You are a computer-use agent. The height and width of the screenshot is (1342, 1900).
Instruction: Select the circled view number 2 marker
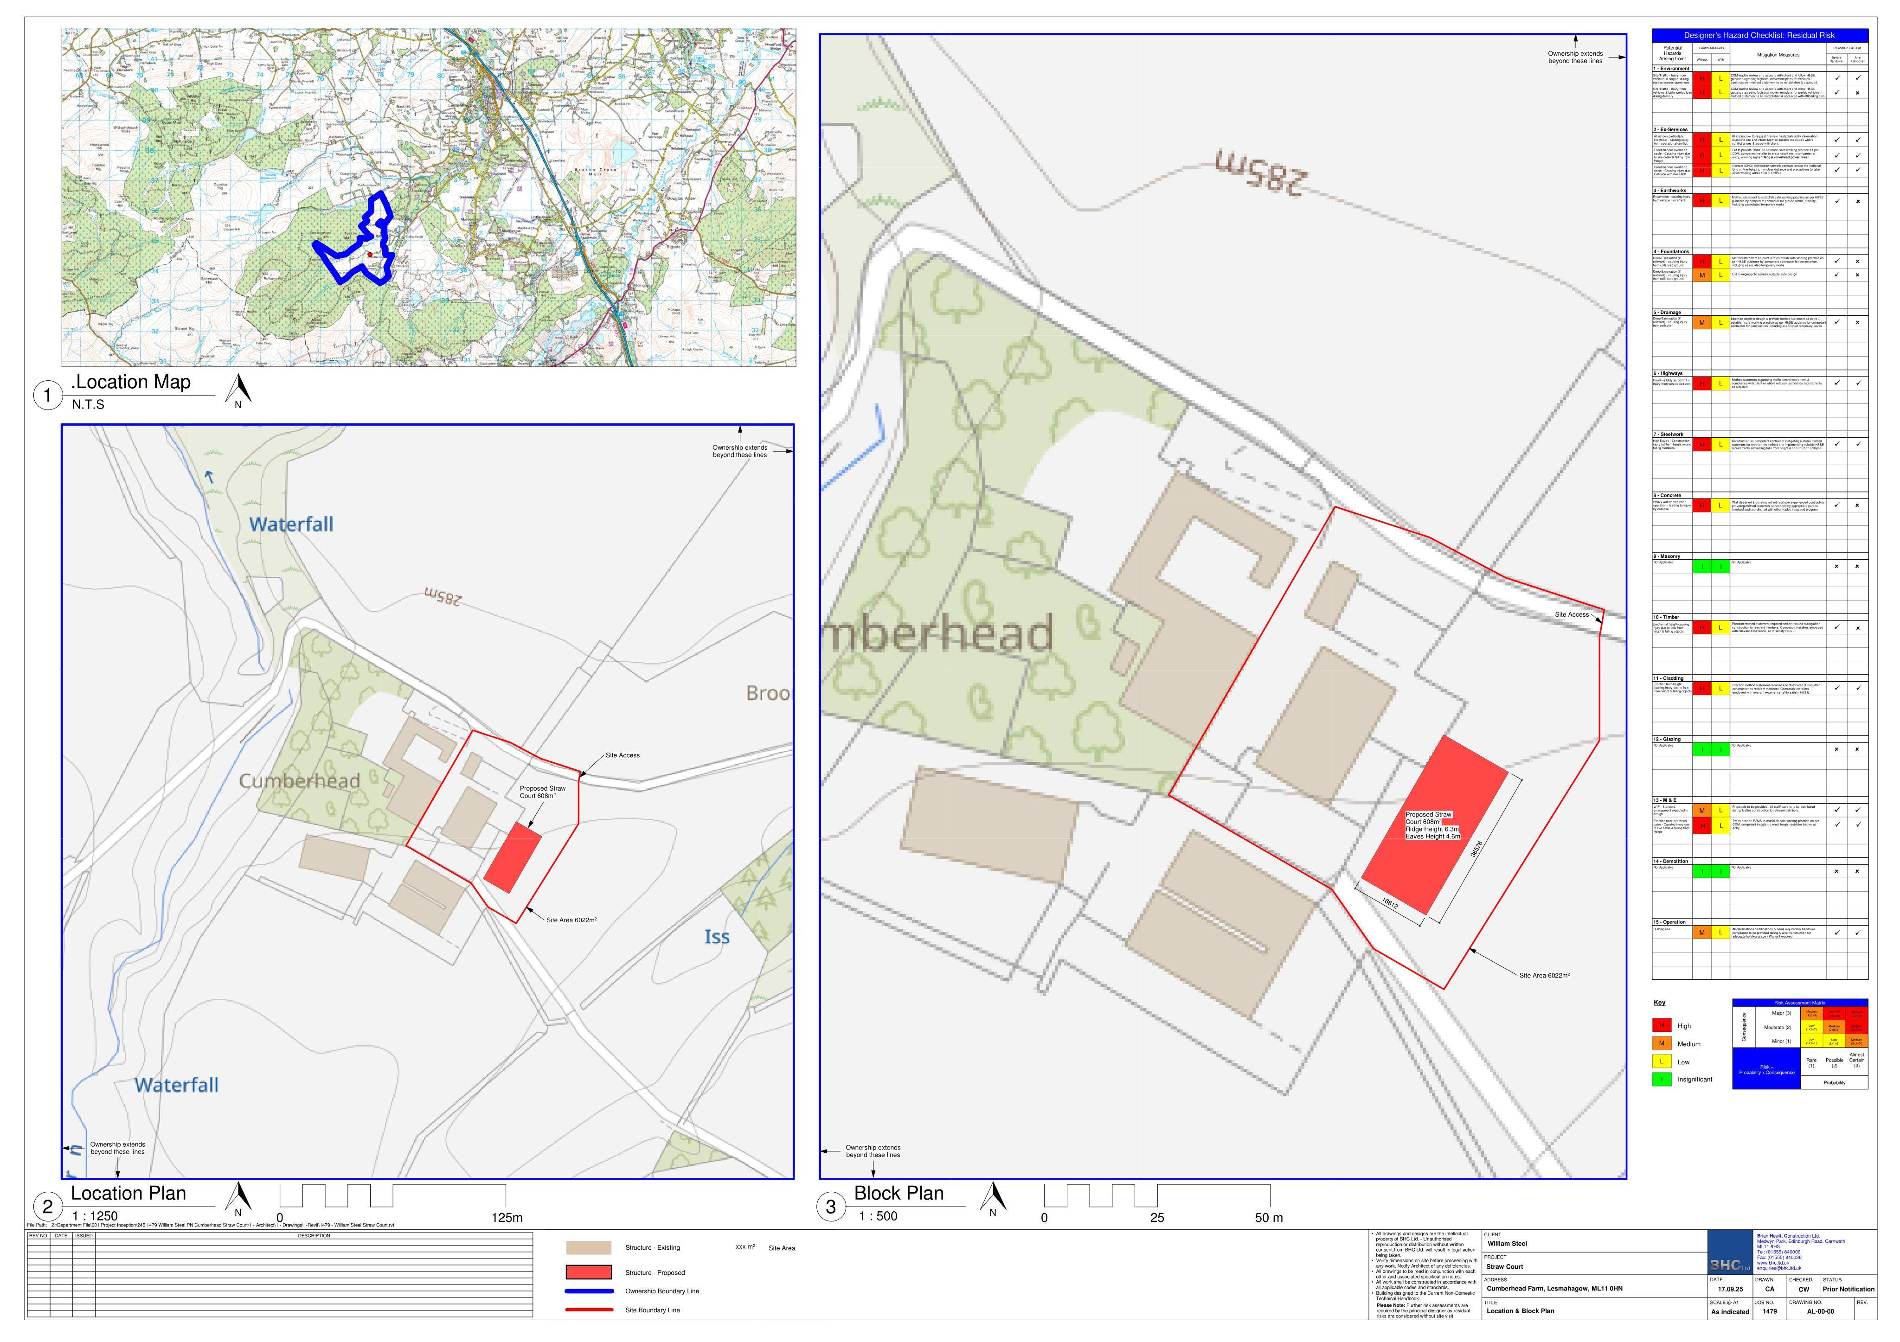[48, 1207]
